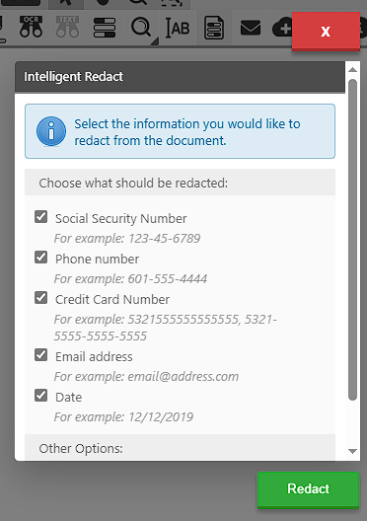Choose the AB text selection tool
367x521 pixels.
click(178, 28)
